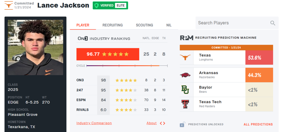Viewport: 286px width, 132px height.
Task: Switch to the Scouting tab
Action: (144, 25)
